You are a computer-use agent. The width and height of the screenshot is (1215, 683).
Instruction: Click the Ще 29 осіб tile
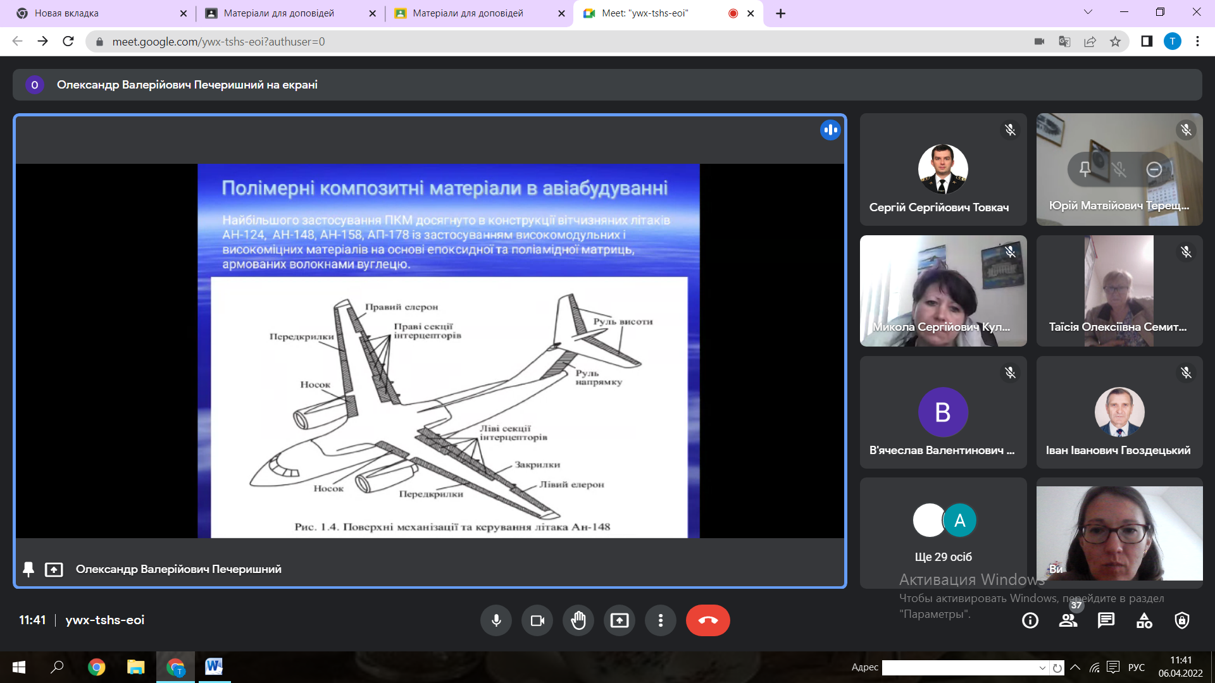[943, 533]
